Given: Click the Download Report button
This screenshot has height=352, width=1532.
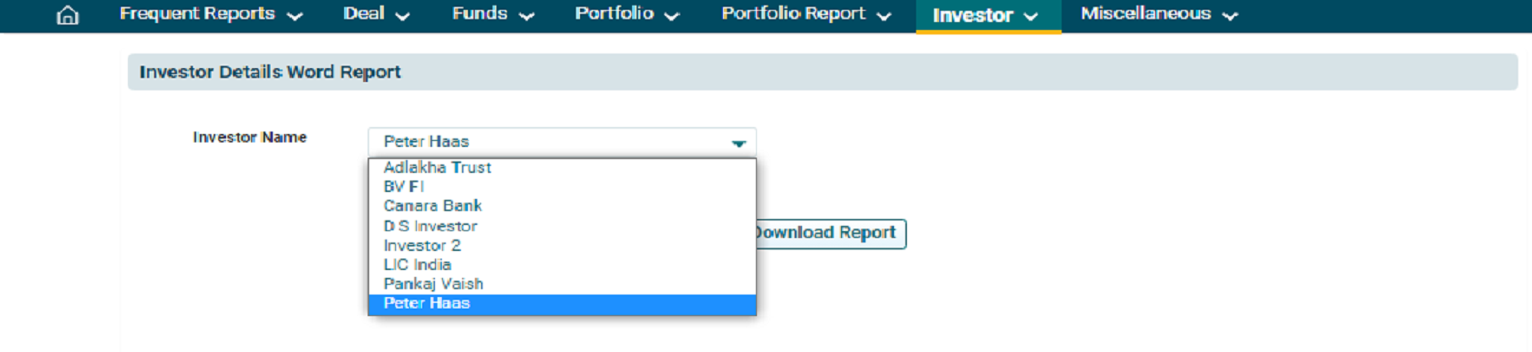Looking at the screenshot, I should tap(829, 233).
